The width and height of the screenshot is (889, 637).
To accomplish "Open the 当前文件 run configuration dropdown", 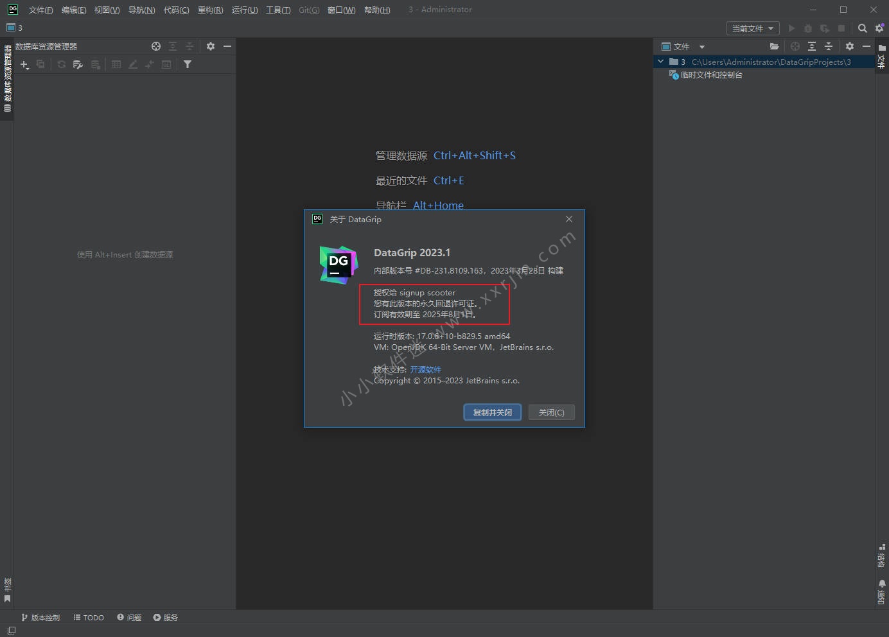I will tap(753, 28).
